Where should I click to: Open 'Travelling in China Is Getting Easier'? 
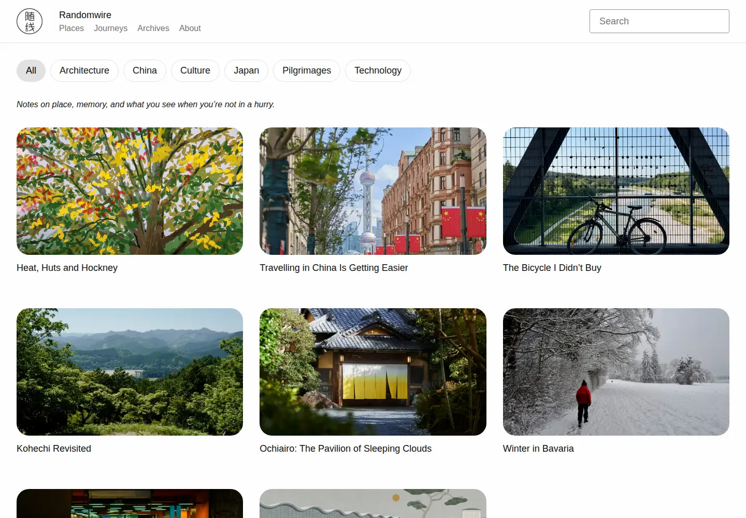(334, 268)
